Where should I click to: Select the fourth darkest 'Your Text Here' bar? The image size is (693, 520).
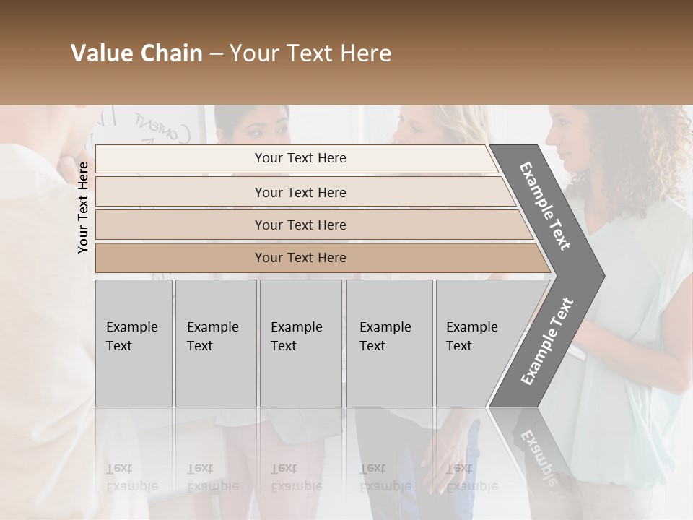pyautogui.click(x=300, y=258)
